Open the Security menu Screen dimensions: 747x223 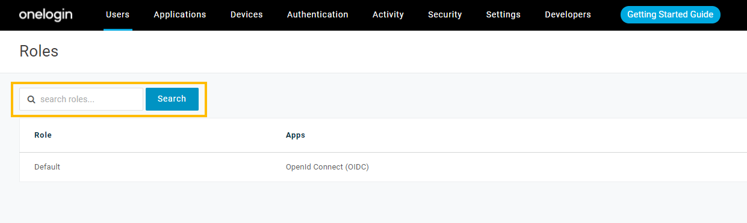(445, 14)
